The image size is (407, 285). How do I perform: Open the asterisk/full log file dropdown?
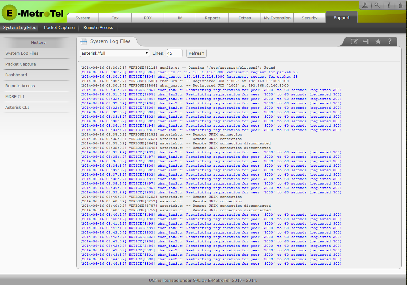pyautogui.click(x=115, y=53)
